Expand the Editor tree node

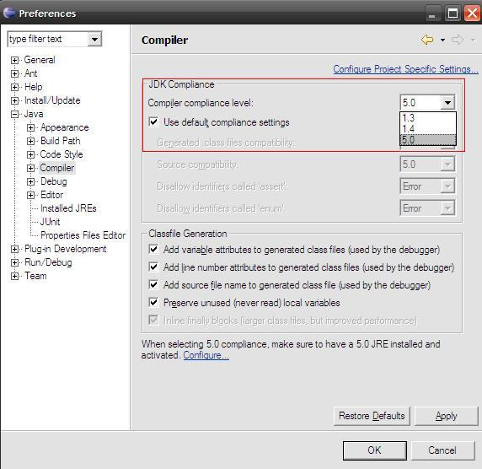coord(30,195)
